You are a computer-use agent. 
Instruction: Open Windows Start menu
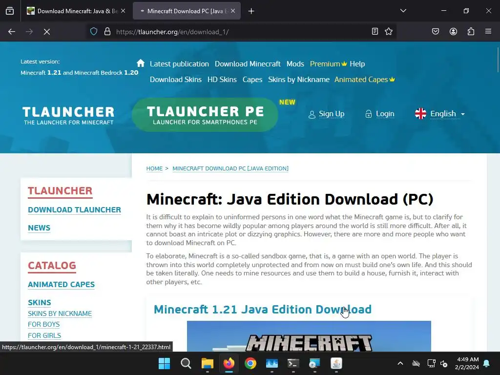[x=164, y=363]
